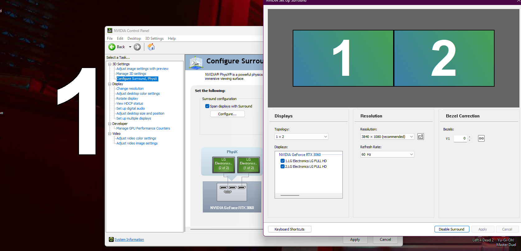Open Adjust video image settings
521x251 pixels.
[x=137, y=143]
